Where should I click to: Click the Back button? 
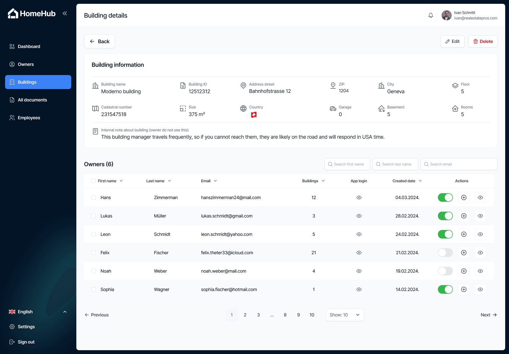tap(99, 41)
